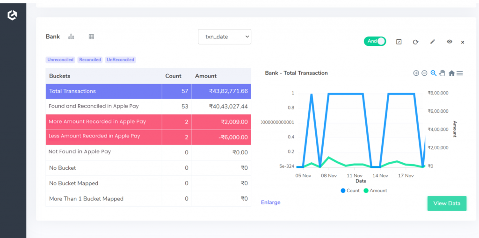Switch to the table grid view icon
The width and height of the screenshot is (479, 238).
point(91,36)
